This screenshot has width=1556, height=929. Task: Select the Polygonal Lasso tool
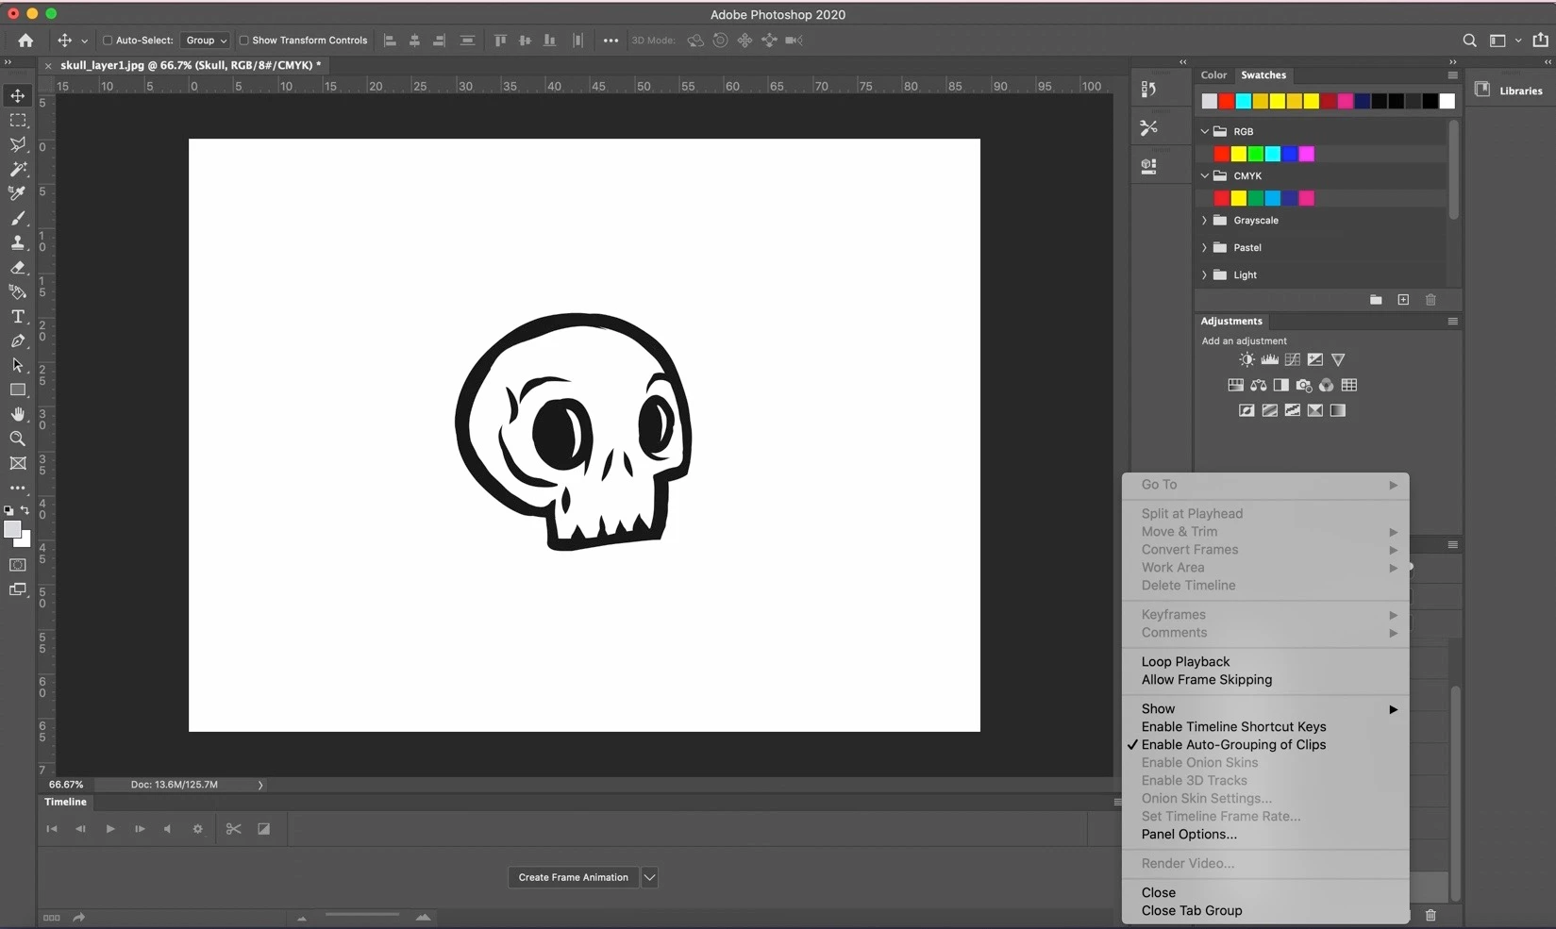pos(18,144)
